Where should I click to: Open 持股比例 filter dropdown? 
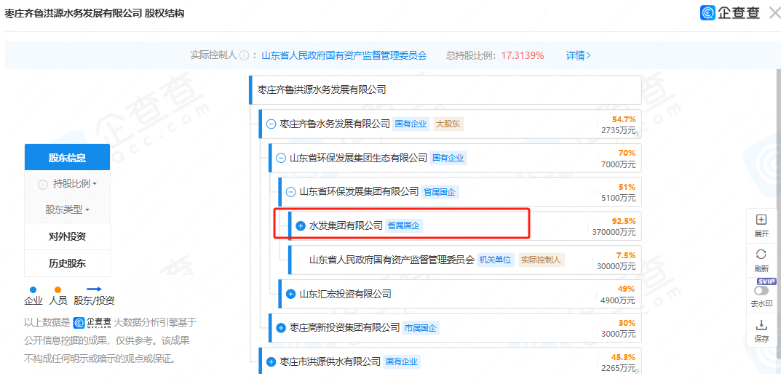point(75,183)
